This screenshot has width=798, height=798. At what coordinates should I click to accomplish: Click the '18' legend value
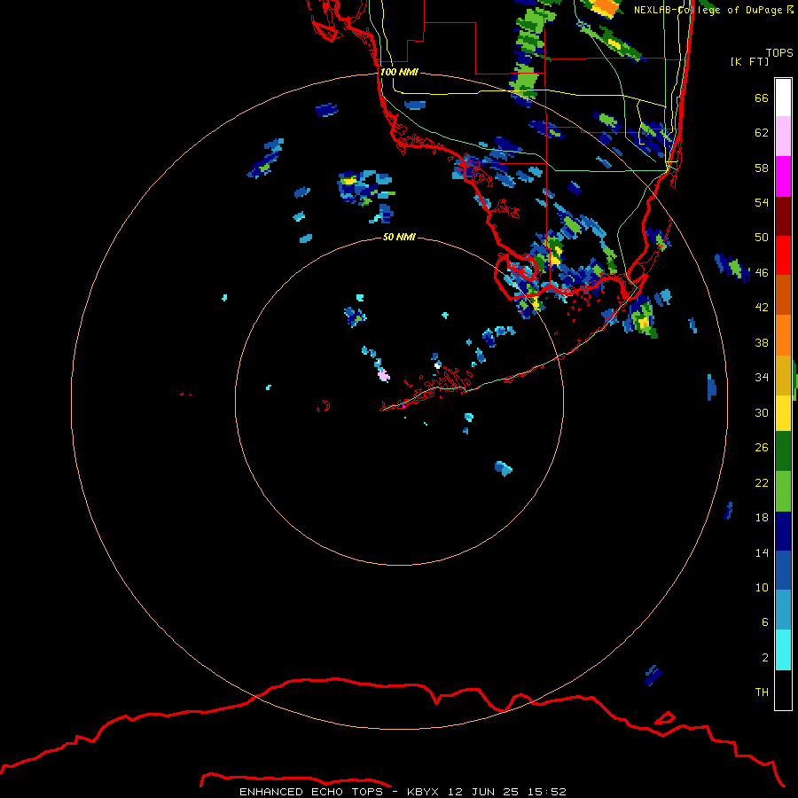point(762,518)
